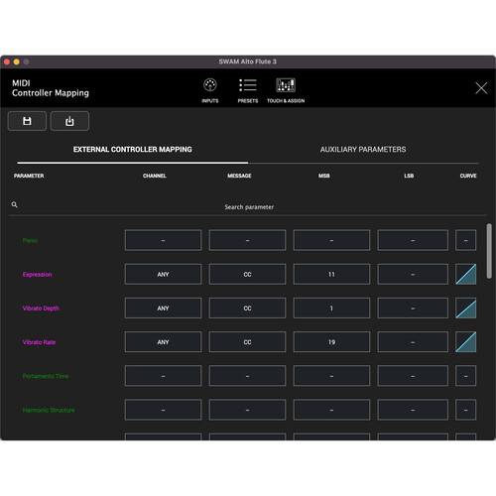Open the Presets list icon
The width and height of the screenshot is (496, 496).
(248, 85)
